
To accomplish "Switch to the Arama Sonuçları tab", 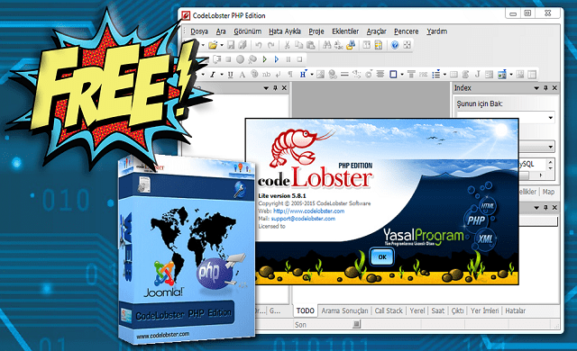I will [344, 311].
